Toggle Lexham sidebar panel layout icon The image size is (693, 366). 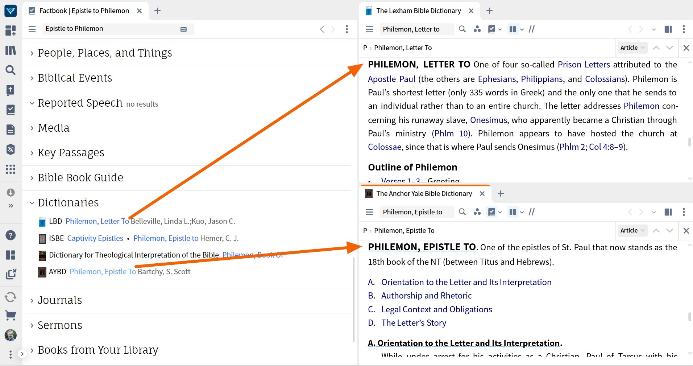point(668,29)
